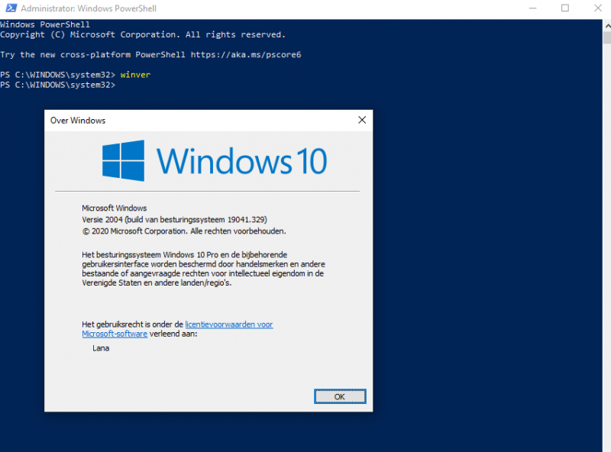Click the 2020 Microsoft Corporation copyright line
Screen dimensions: 611x452
pos(183,231)
